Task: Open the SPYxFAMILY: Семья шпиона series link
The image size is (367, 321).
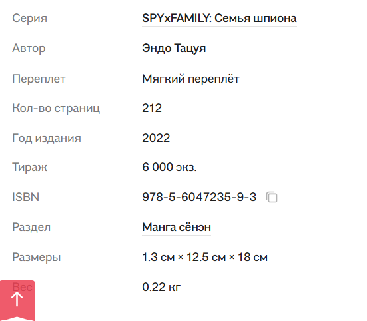Action: [219, 18]
